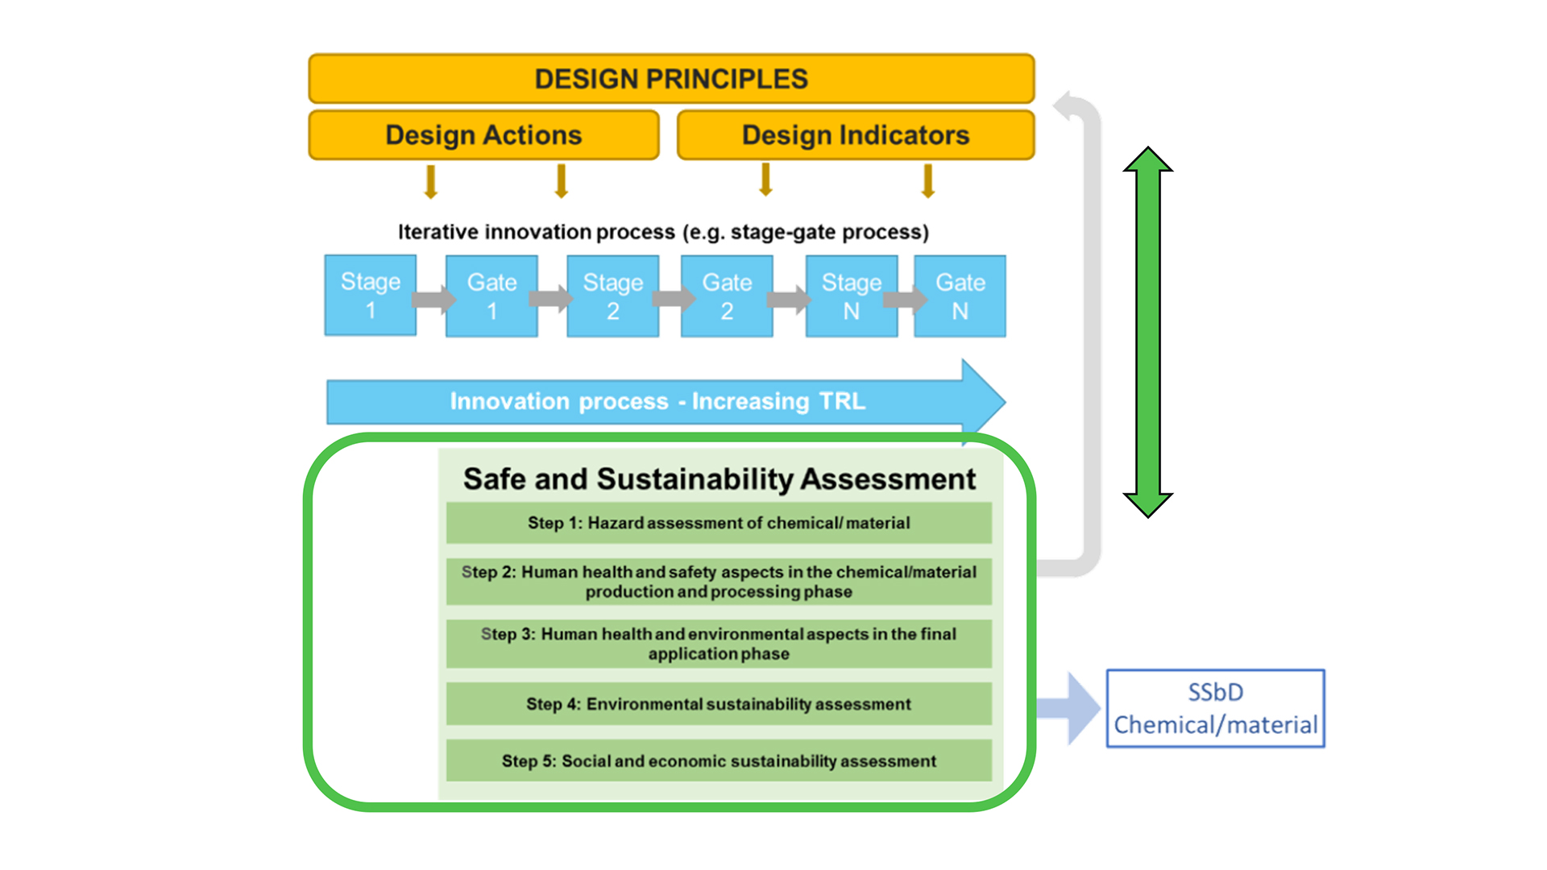This screenshot has height=870, width=1547.
Task: Click the Innovation process Increasing TRL arrow
Action: pyautogui.click(x=657, y=401)
